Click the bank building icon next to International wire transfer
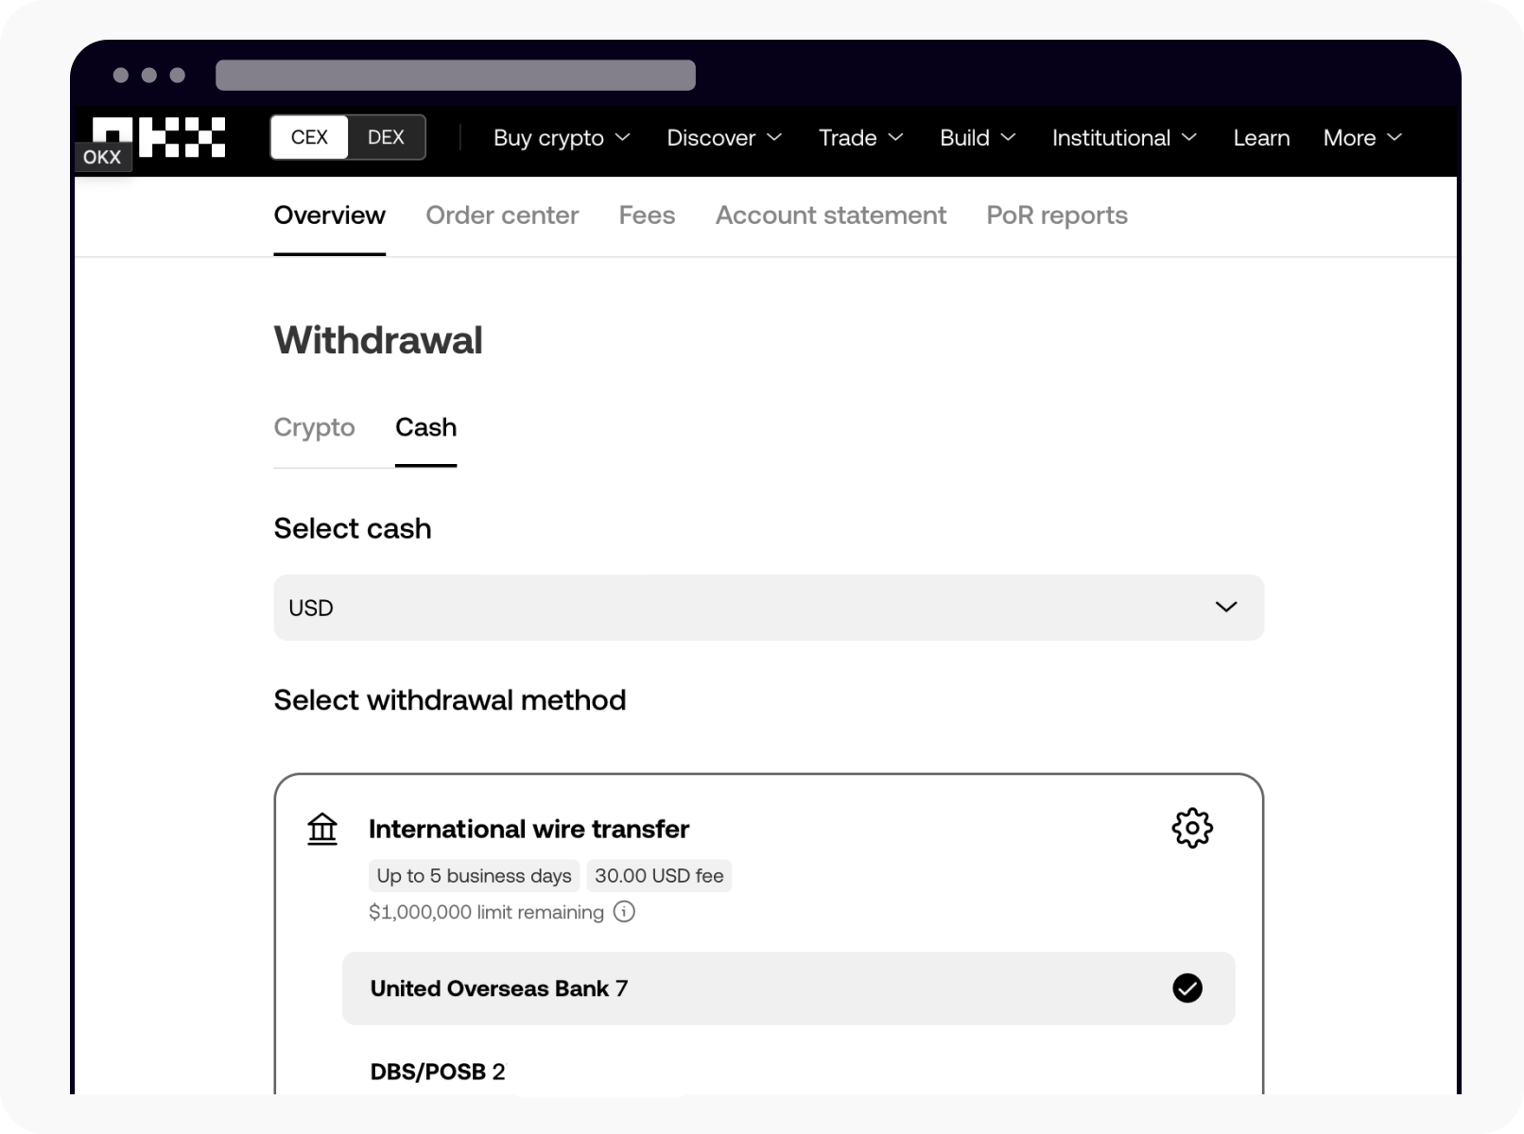The width and height of the screenshot is (1524, 1134). pos(321,828)
